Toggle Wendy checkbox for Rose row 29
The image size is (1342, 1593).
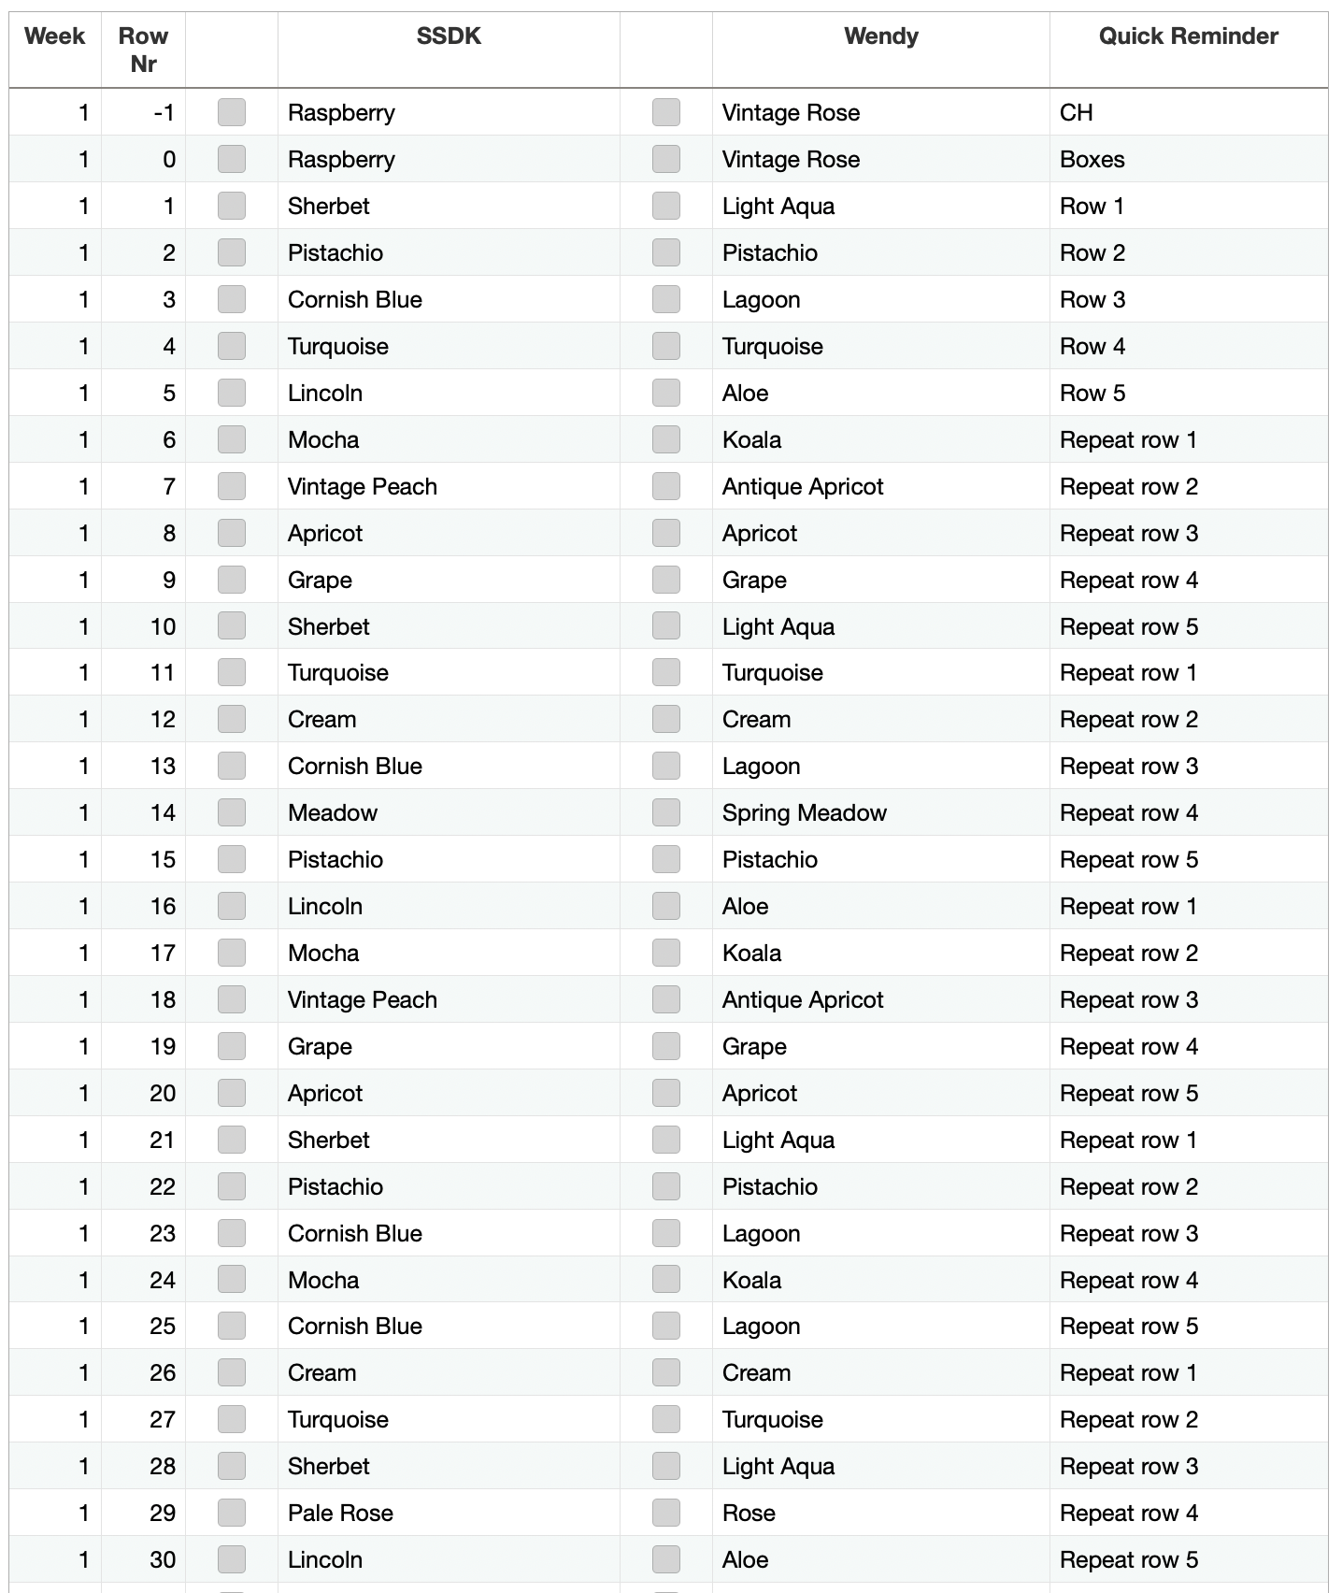[666, 1513]
